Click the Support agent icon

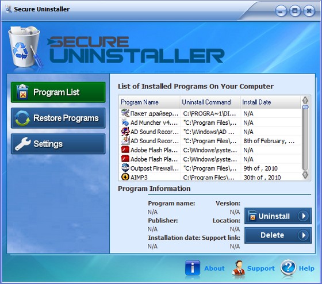[x=239, y=268]
